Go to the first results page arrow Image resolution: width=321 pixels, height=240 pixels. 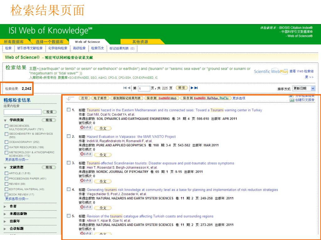tap(125, 88)
